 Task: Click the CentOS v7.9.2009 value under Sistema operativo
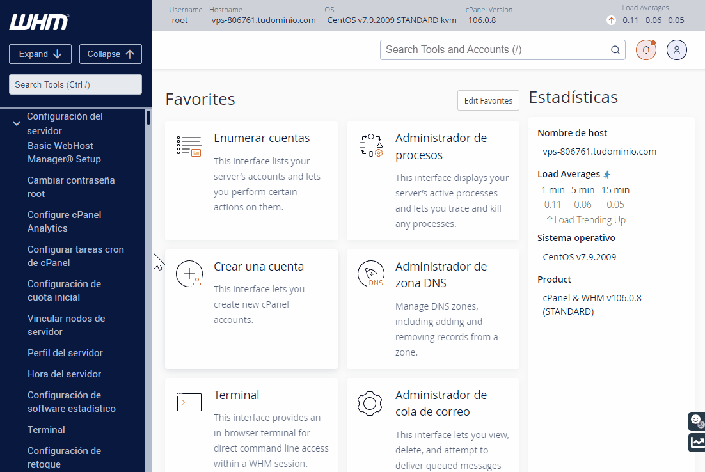tap(579, 257)
